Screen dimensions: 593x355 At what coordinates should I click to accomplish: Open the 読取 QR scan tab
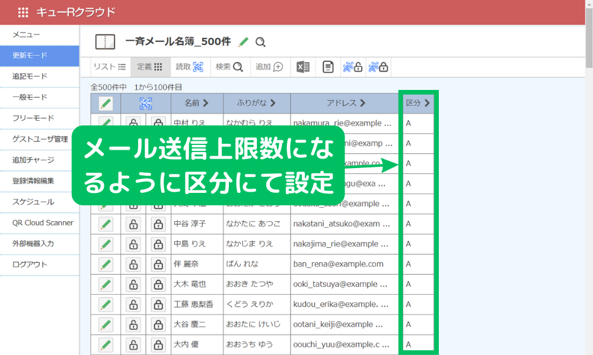(x=190, y=67)
